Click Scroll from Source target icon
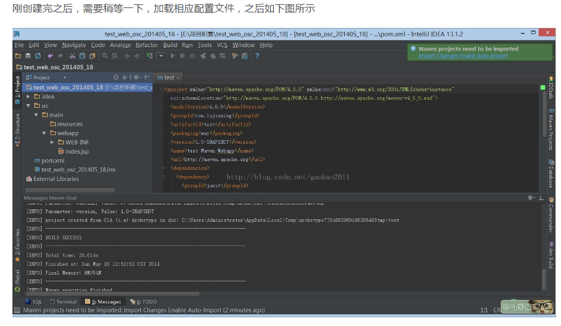This screenshot has width=561, height=326. pyautogui.click(x=116, y=77)
